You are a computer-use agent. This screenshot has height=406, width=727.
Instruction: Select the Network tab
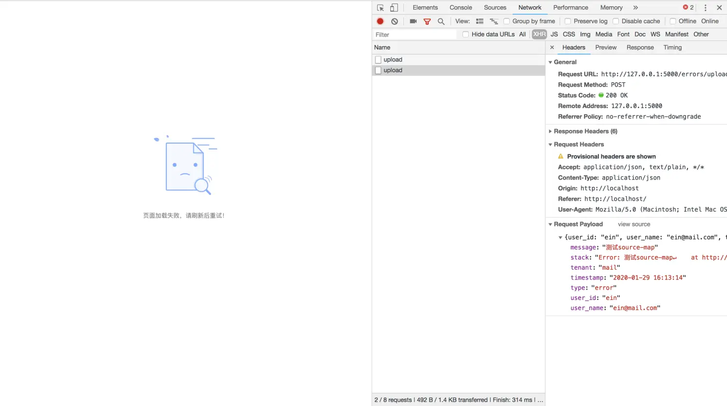point(530,8)
